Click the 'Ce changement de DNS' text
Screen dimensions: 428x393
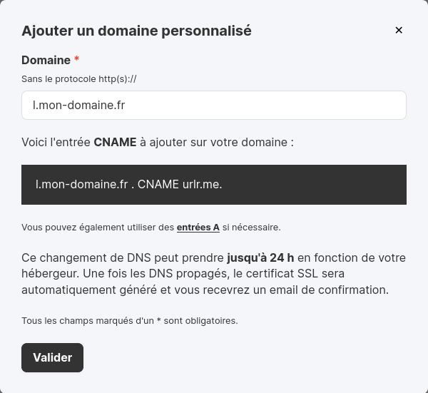[86, 257]
